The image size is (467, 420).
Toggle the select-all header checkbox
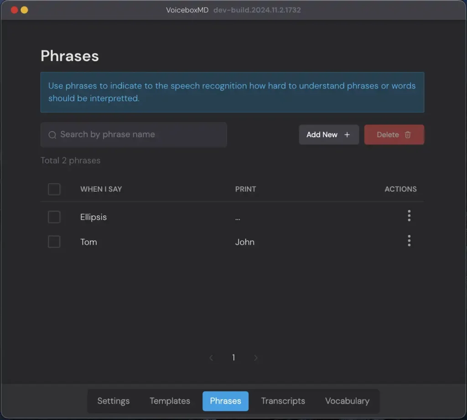(54, 189)
